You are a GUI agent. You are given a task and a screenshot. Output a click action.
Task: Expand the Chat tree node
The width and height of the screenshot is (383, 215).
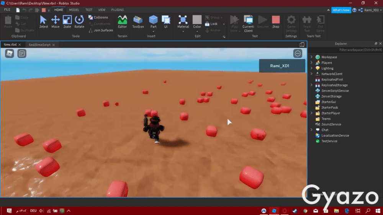point(311,130)
